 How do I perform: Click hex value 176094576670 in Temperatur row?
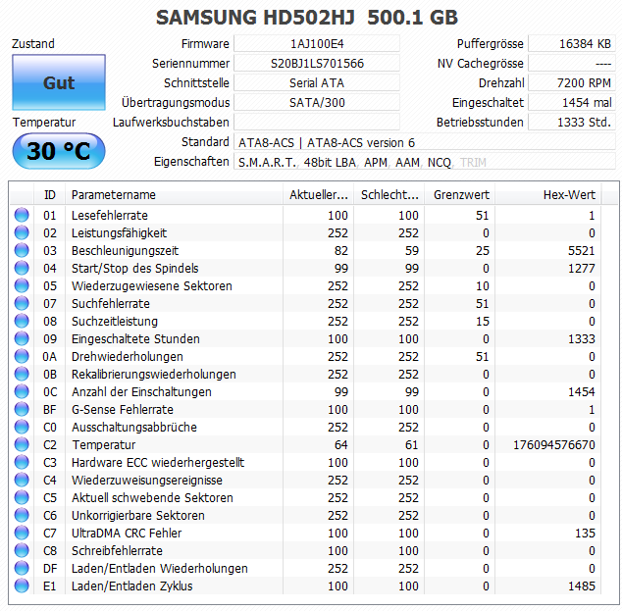click(554, 445)
